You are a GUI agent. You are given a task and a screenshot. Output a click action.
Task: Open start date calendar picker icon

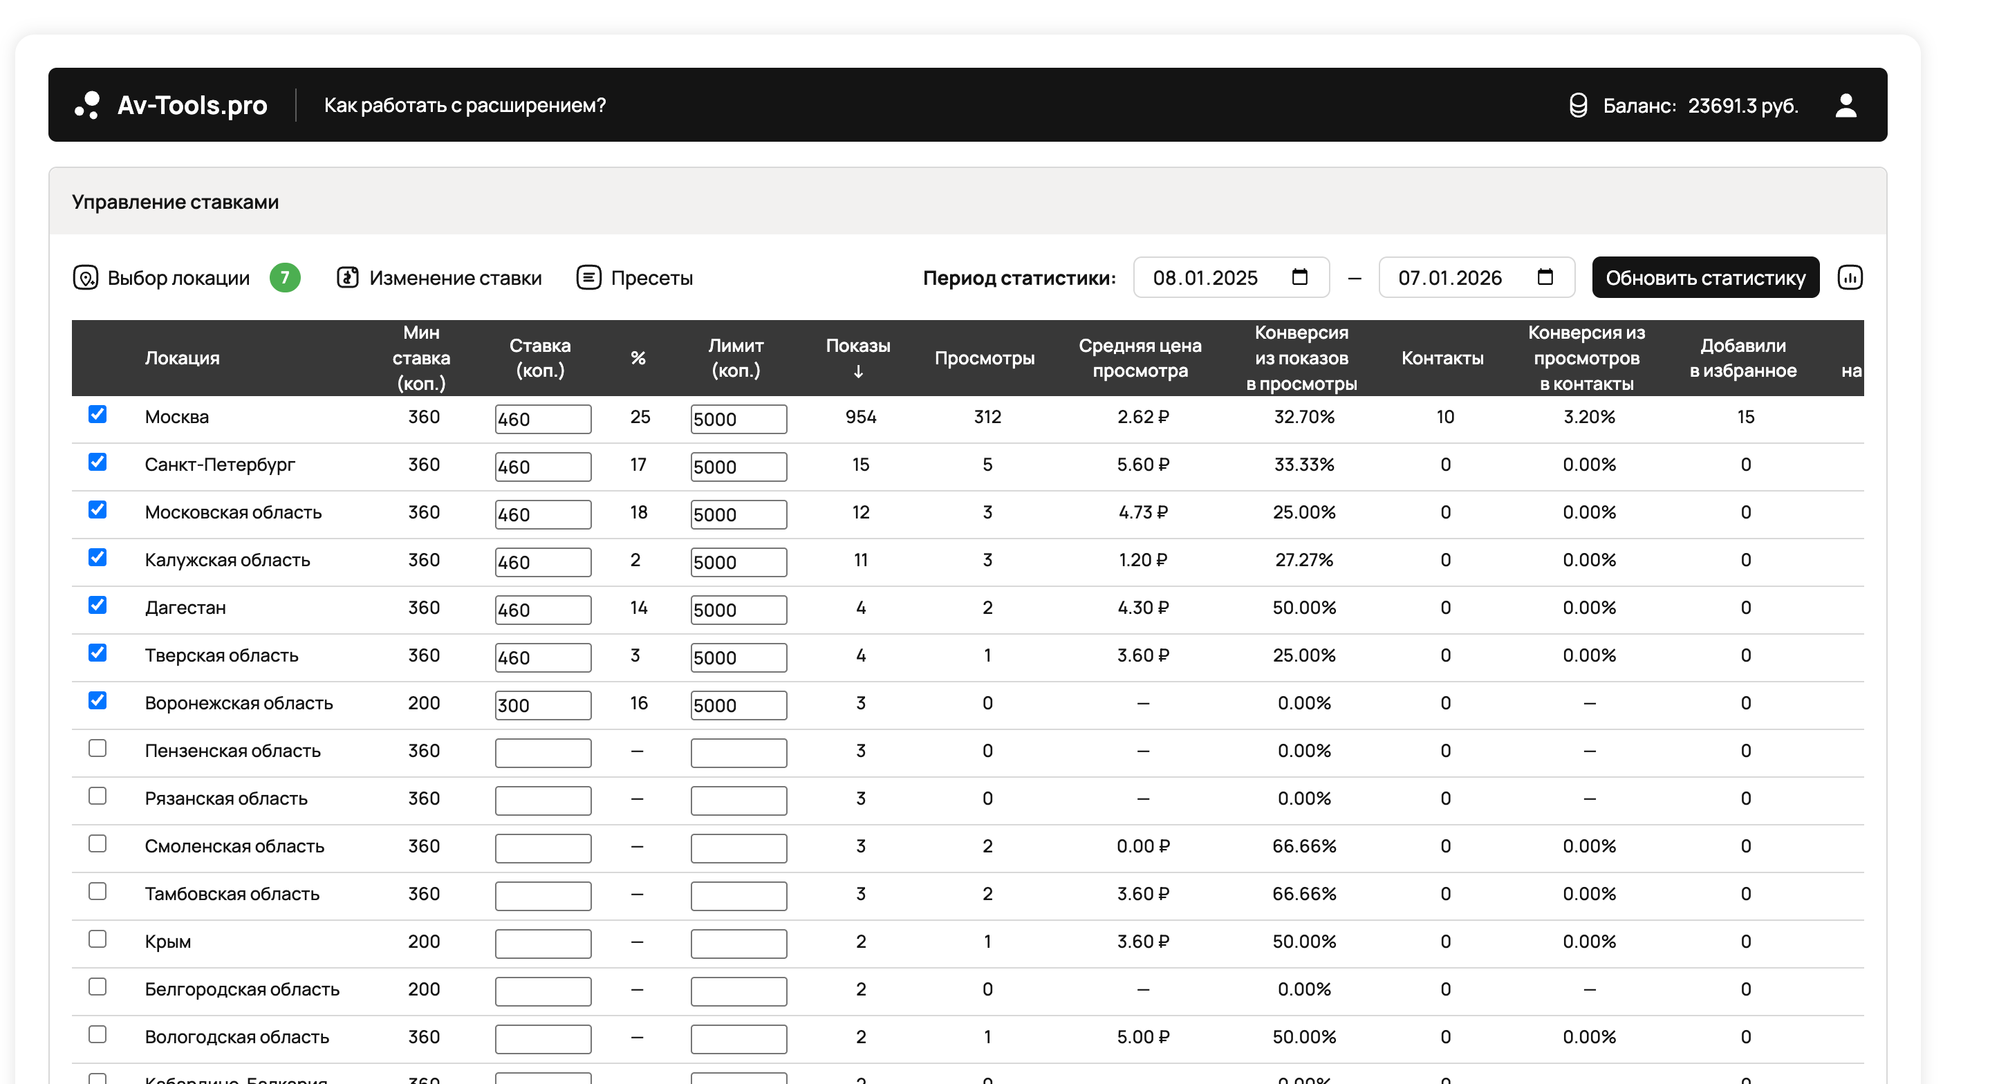tap(1299, 277)
